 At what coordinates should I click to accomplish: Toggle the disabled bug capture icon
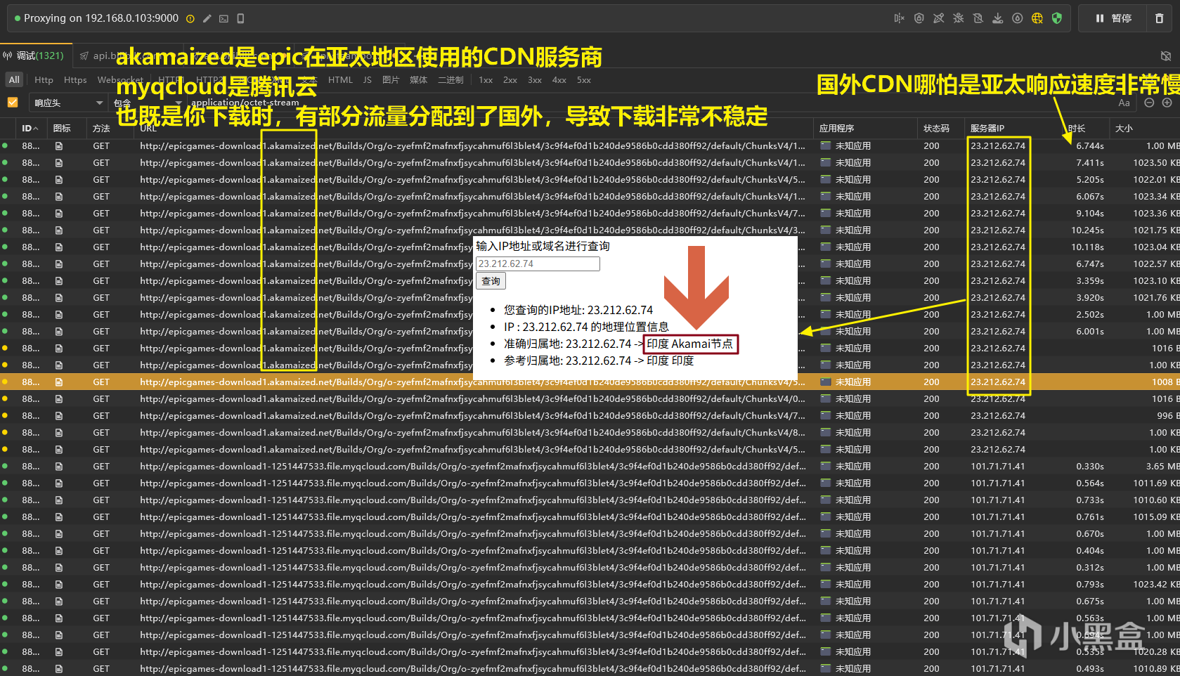pyautogui.click(x=958, y=18)
